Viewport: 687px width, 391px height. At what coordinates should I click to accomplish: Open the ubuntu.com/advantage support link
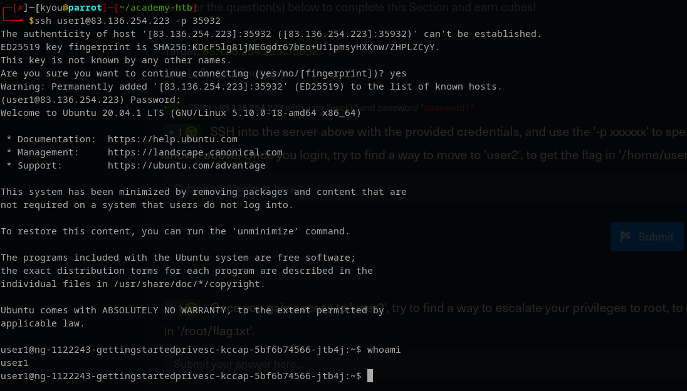point(186,165)
